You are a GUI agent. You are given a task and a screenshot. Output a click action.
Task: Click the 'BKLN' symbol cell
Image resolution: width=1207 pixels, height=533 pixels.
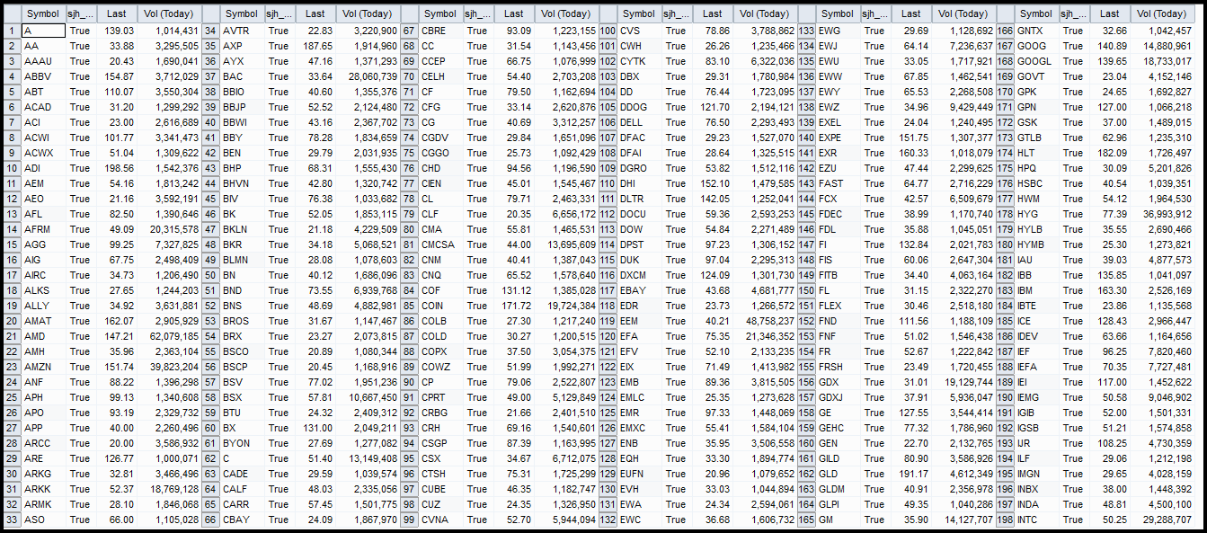(242, 229)
